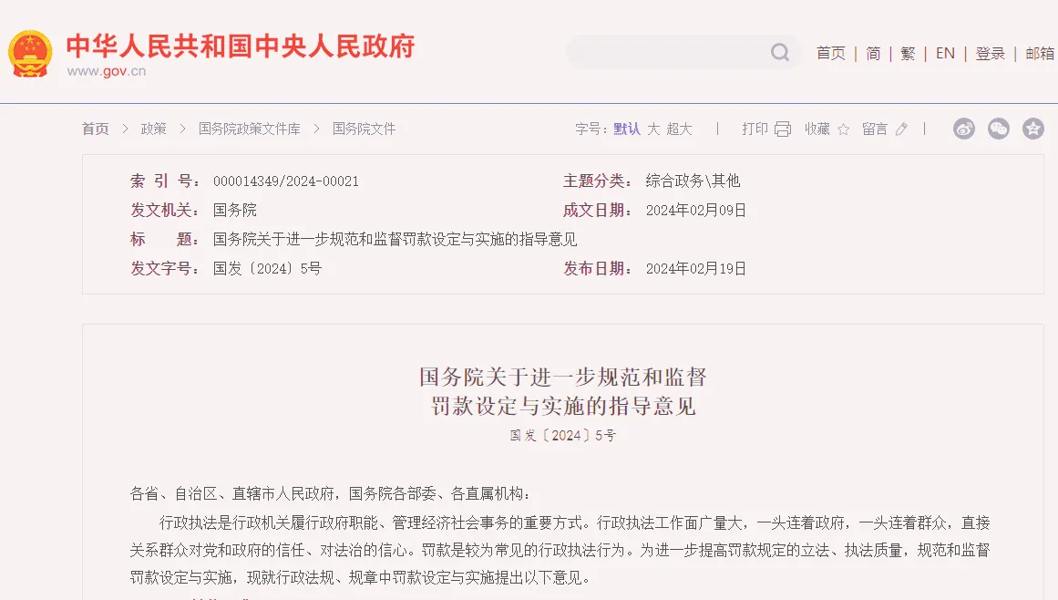Open the 登录 login link

point(990,53)
